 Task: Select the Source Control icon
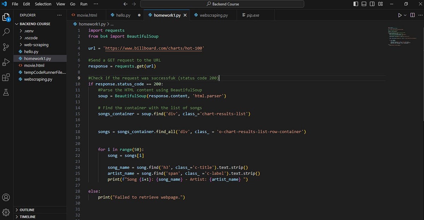pyautogui.click(x=6, y=47)
